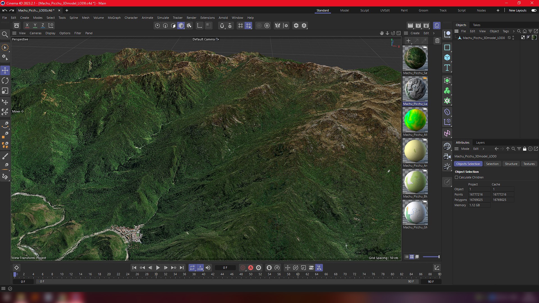
Task: Go to the start of the timeline
Action: (x=134, y=268)
